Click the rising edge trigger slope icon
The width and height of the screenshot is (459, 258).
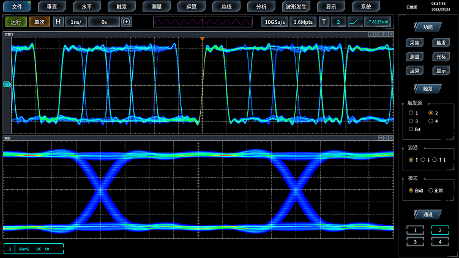click(x=356, y=22)
